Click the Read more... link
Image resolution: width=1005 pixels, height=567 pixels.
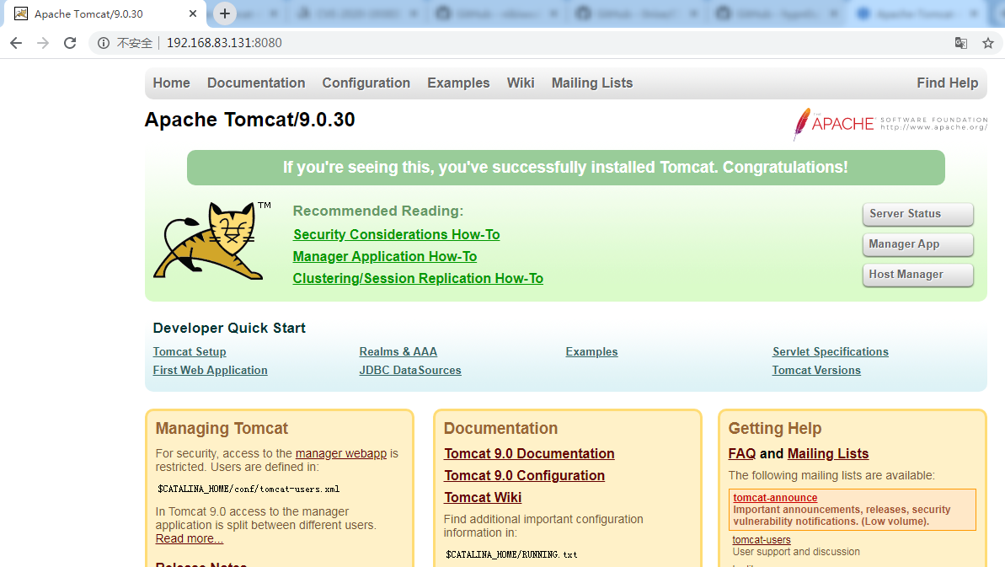tap(189, 539)
